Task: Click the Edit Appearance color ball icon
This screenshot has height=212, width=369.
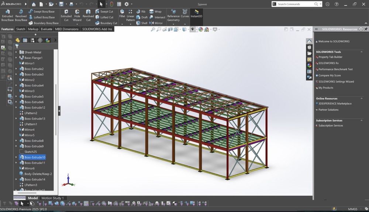Action: point(201,30)
